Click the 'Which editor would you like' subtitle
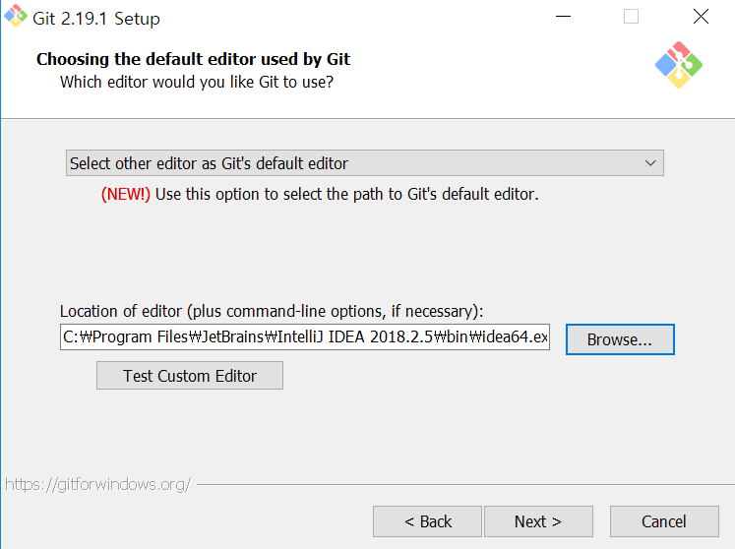Screen dimensions: 735x549 197,82
